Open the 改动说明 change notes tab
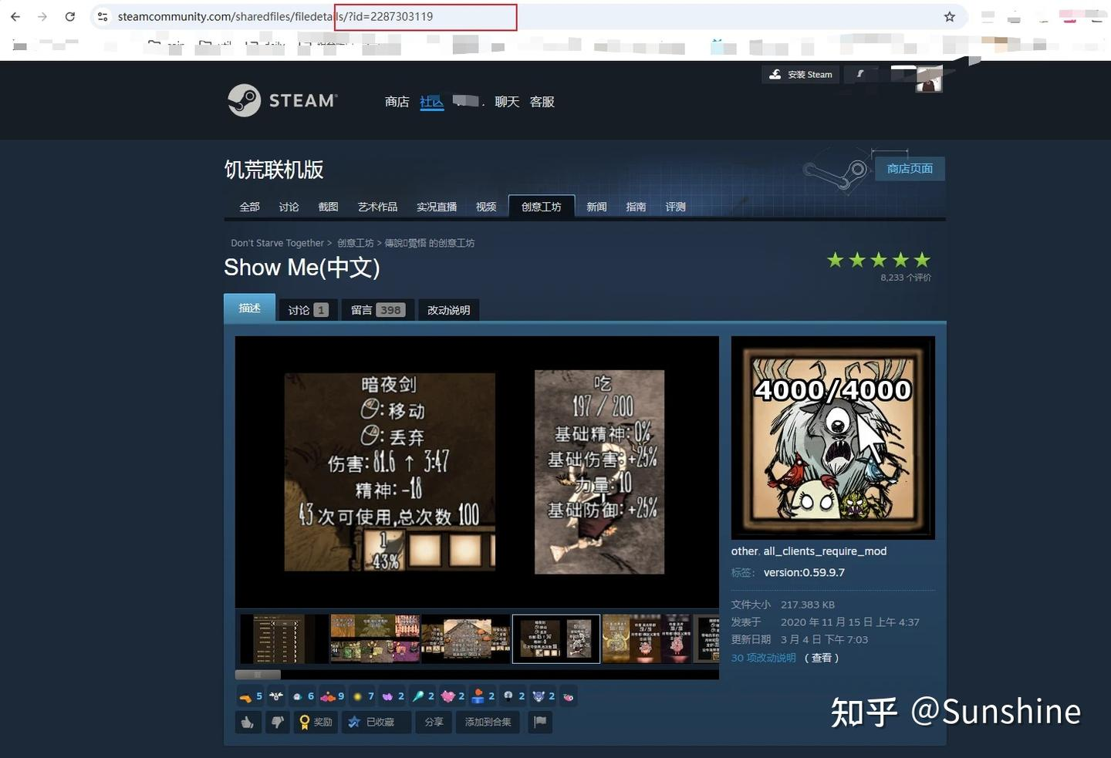This screenshot has width=1111, height=758. (x=449, y=310)
